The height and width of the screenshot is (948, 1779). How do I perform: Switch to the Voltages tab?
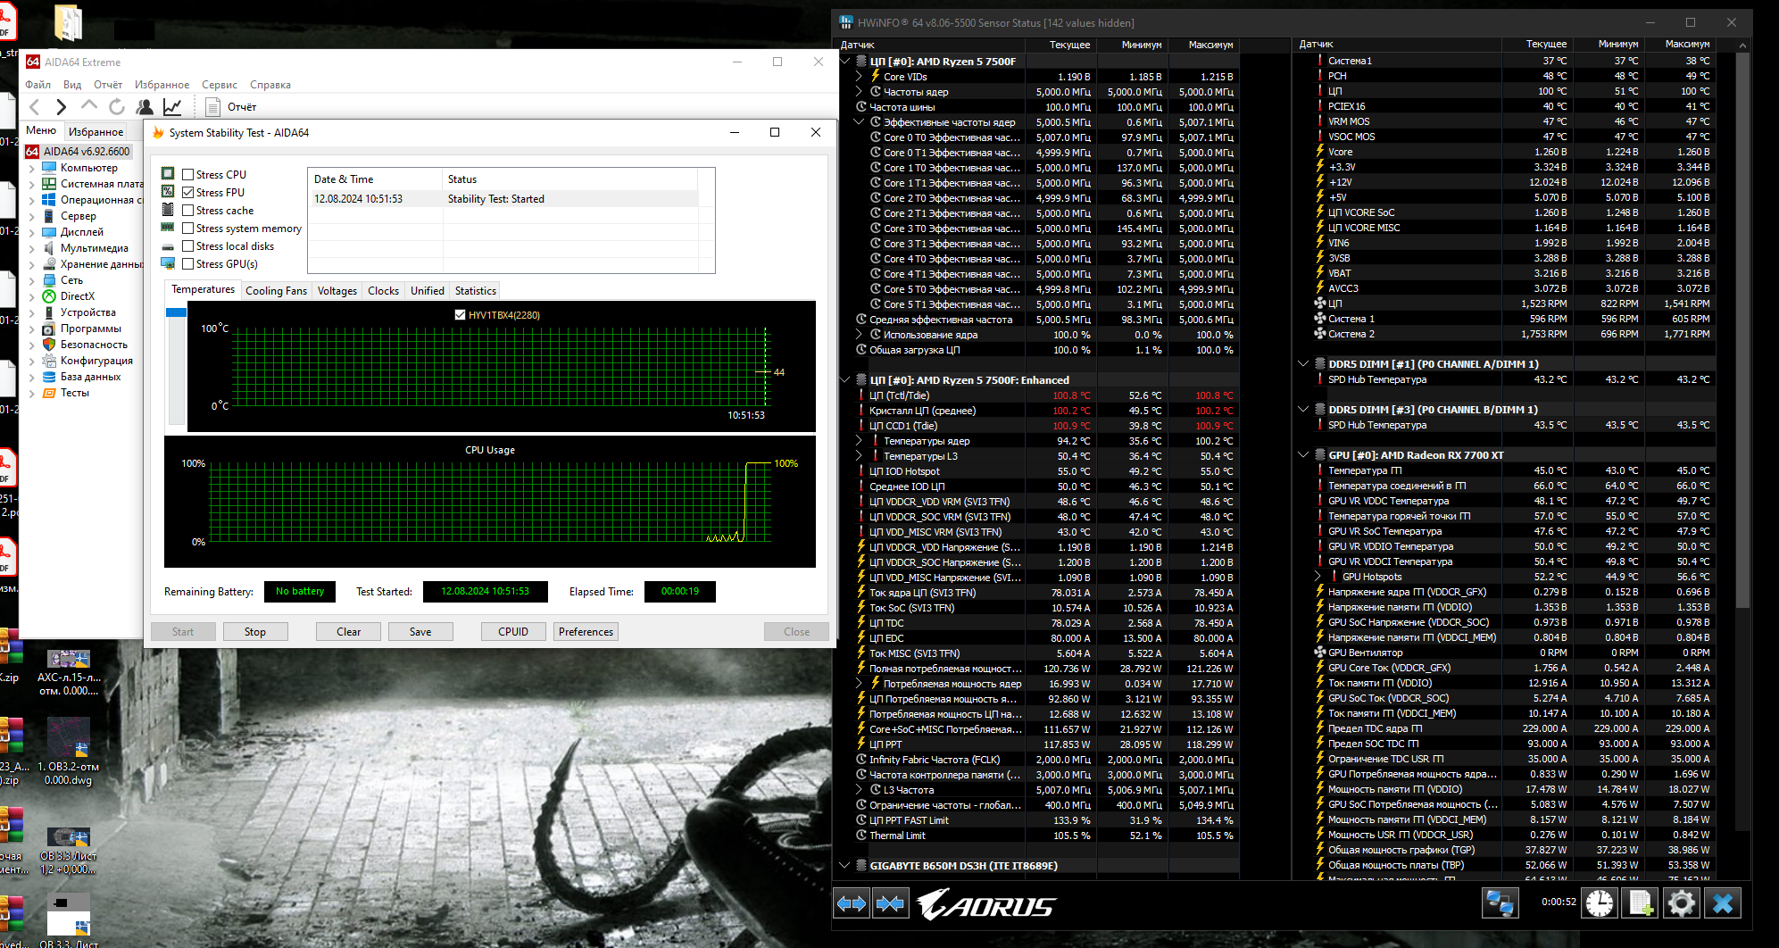coord(337,291)
